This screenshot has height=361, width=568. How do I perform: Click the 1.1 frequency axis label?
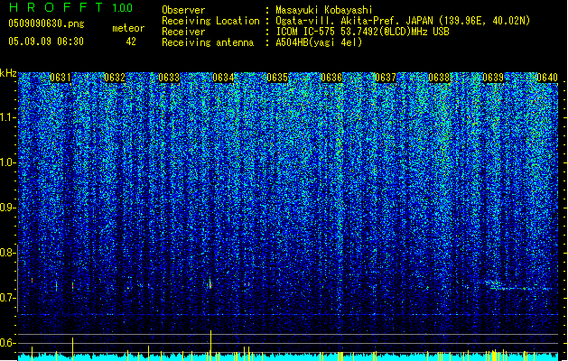tap(7, 117)
